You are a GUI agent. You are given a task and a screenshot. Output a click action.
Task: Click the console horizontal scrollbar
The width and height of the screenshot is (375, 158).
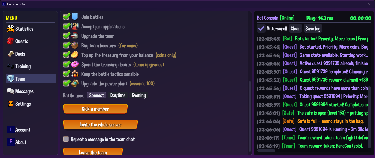point(266,151)
